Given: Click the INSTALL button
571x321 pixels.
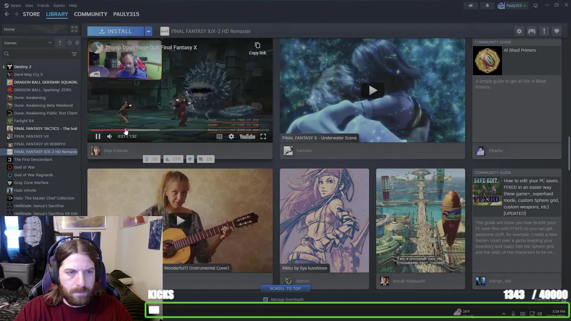Looking at the screenshot, I should (116, 31).
